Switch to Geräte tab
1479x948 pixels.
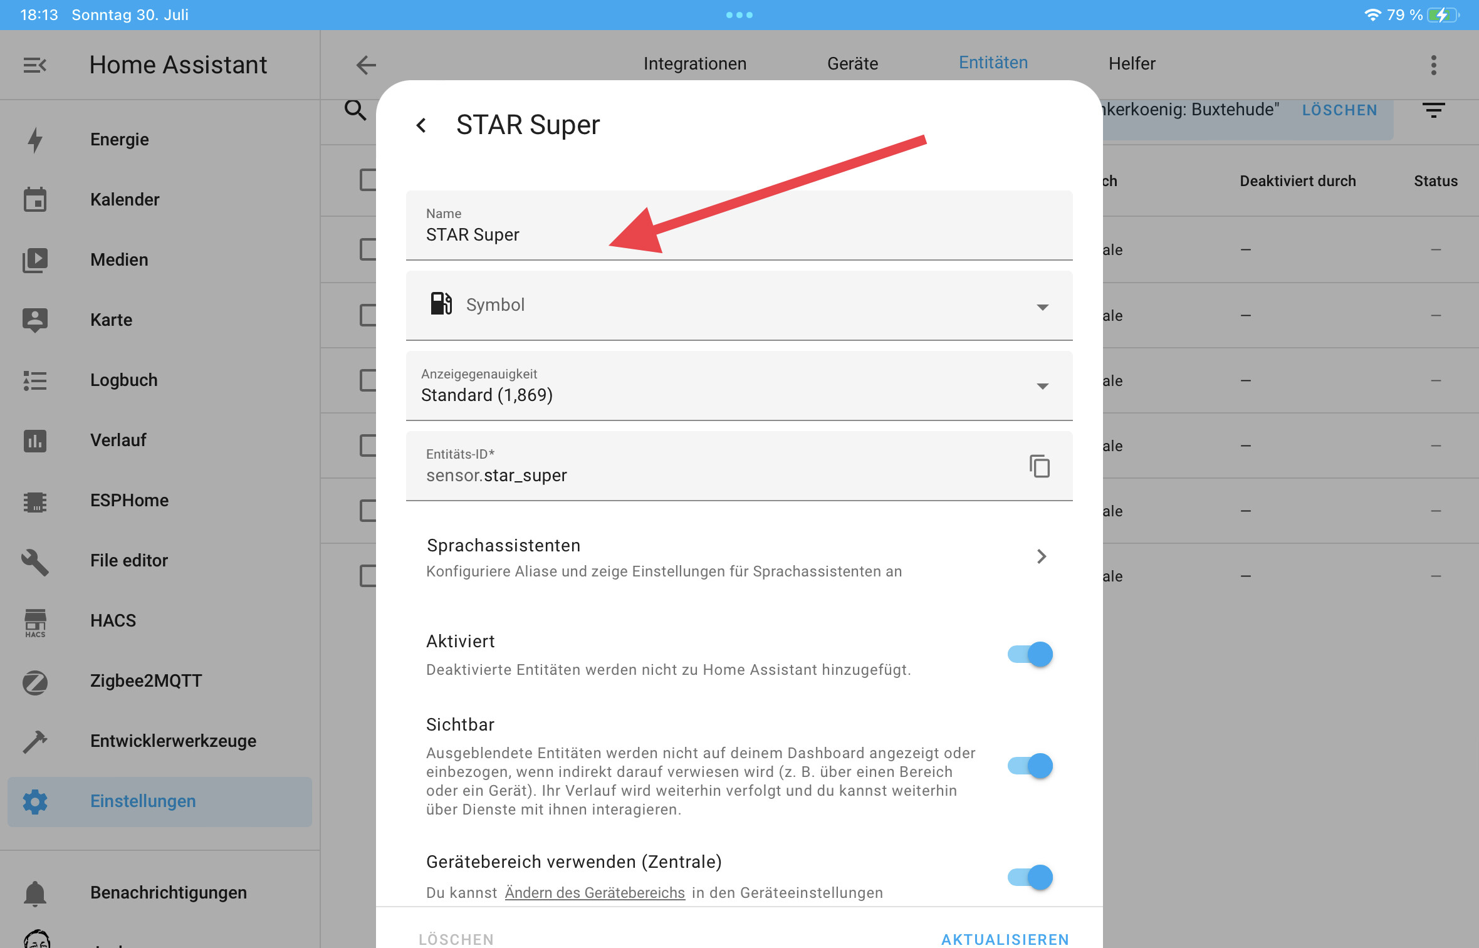point(853,63)
